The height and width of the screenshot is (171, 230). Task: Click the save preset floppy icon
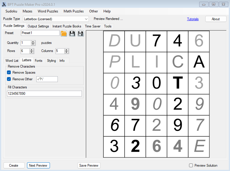72,34
